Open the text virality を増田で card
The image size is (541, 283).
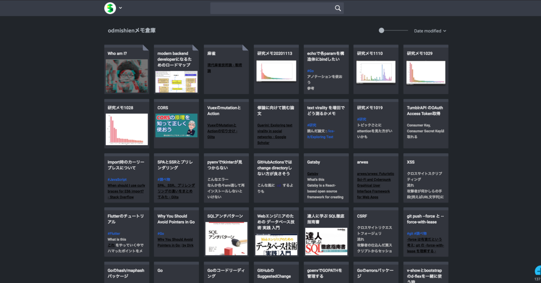[x=326, y=124]
